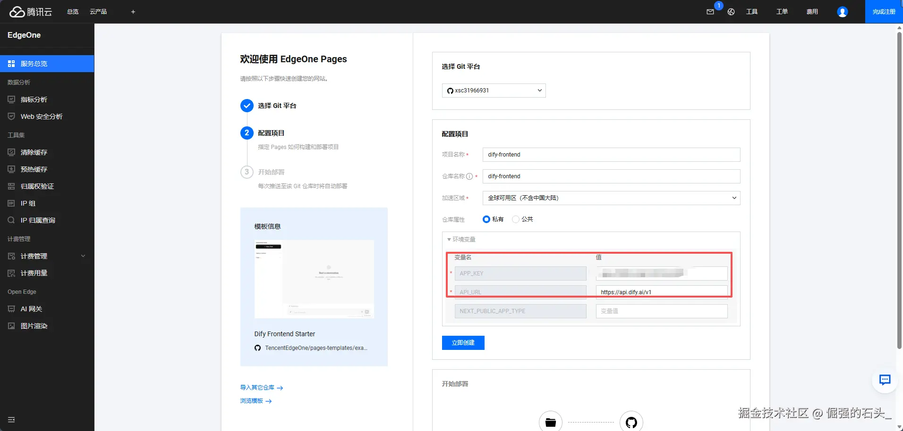This screenshot has height=431, width=903.
Task: Click the NEXT_PUBLIC_APP_TYPE variable name field
Action: point(520,311)
